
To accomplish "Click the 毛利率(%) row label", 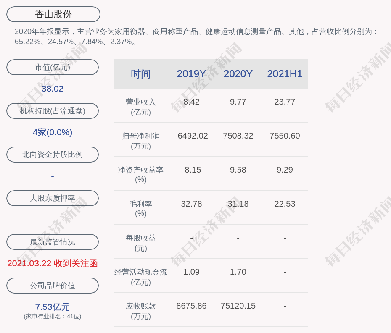I will (x=141, y=209).
